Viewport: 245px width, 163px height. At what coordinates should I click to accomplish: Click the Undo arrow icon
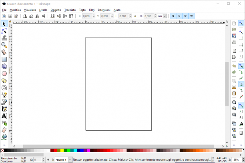[x=234, y=66]
